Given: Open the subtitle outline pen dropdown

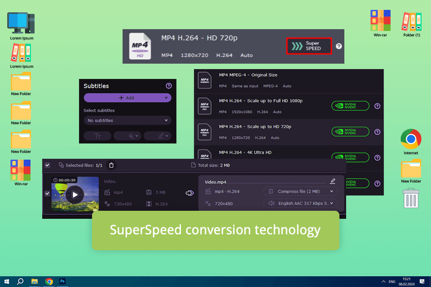Looking at the screenshot, I should pos(158,136).
